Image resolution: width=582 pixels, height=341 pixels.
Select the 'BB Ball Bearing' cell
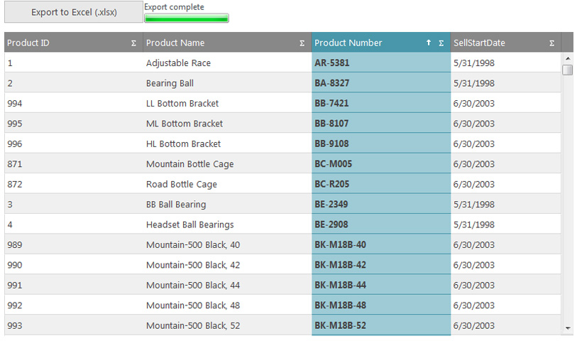point(227,204)
